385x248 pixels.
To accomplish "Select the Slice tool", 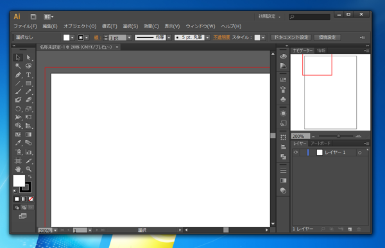I will tap(28, 161).
